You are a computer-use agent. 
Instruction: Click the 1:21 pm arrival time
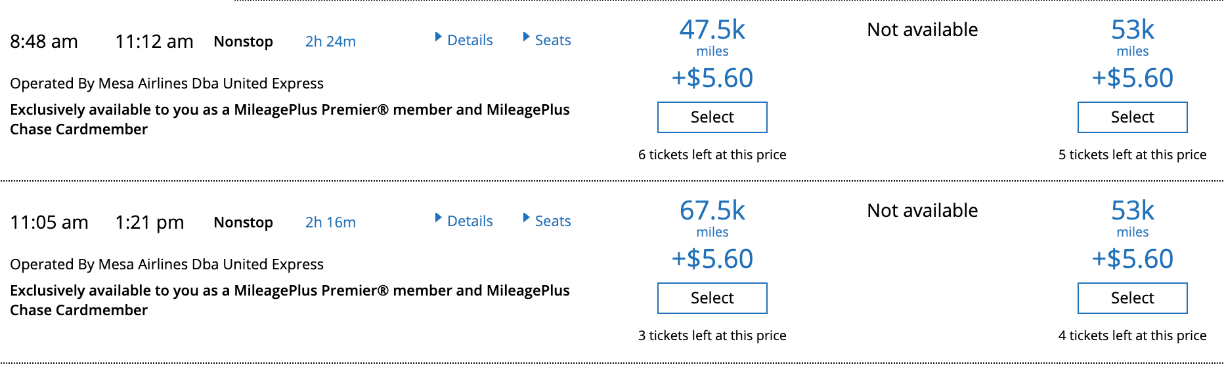149,222
